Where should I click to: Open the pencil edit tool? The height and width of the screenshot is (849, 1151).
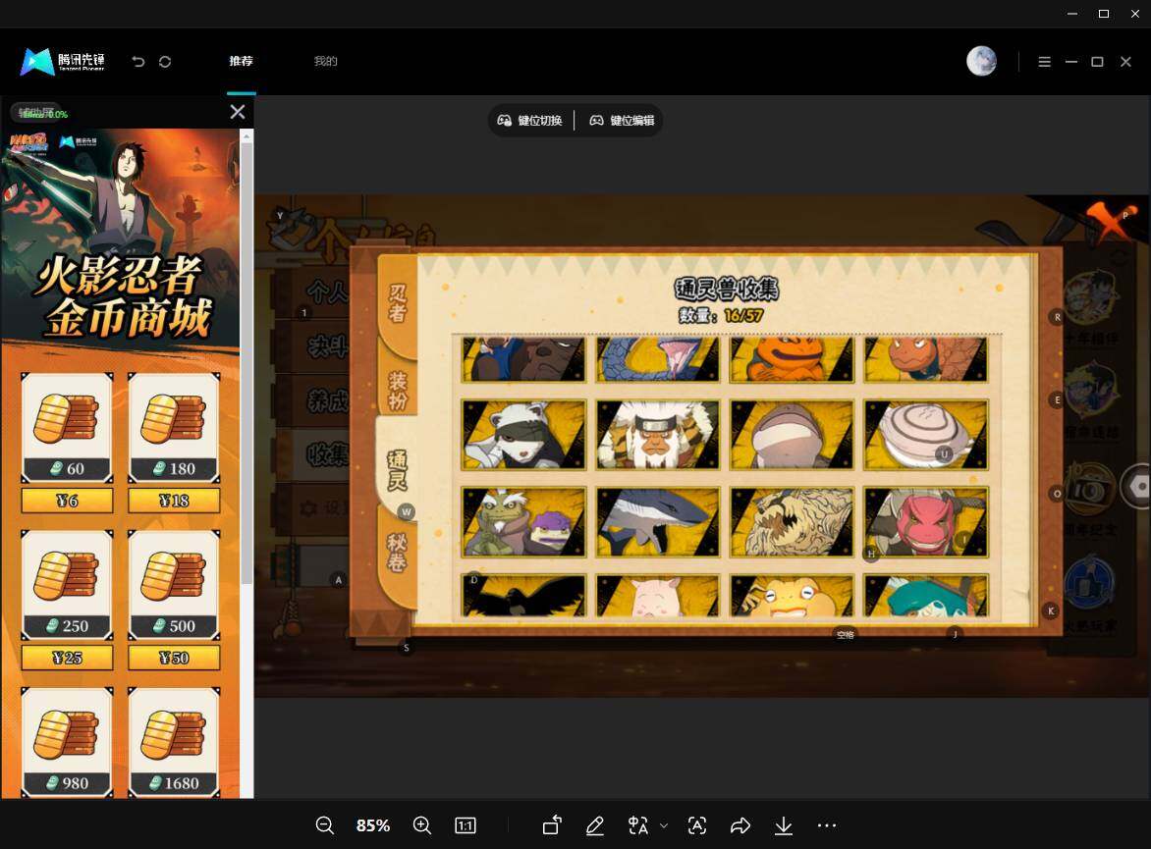tap(594, 825)
